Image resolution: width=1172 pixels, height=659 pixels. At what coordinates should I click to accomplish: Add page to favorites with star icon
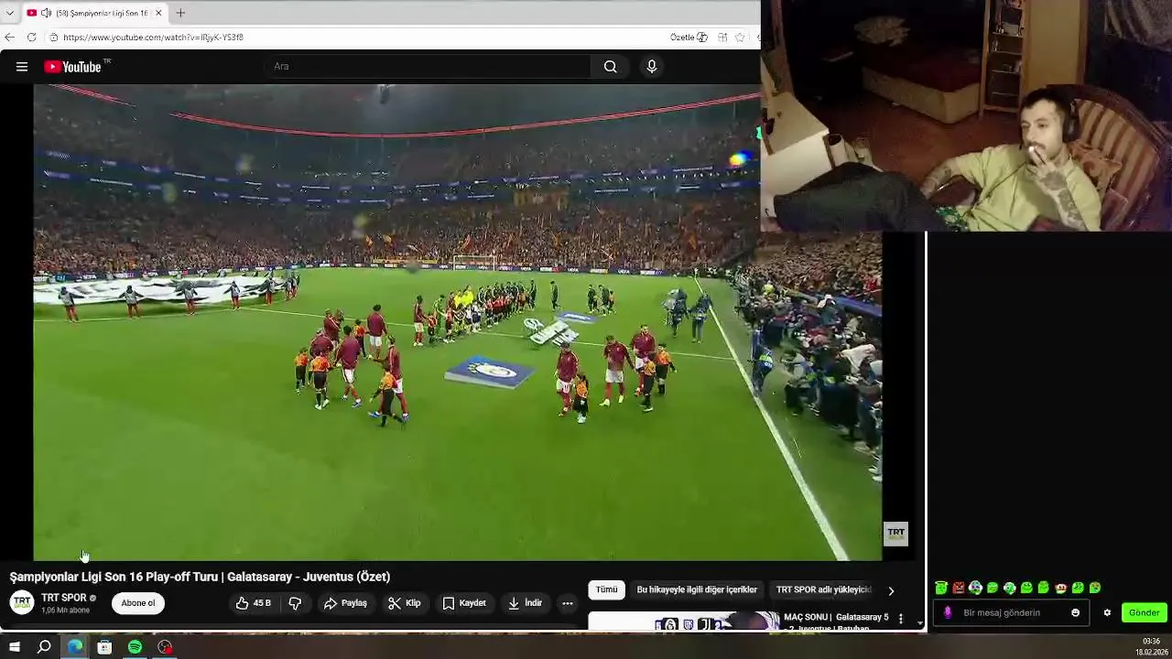coord(740,38)
